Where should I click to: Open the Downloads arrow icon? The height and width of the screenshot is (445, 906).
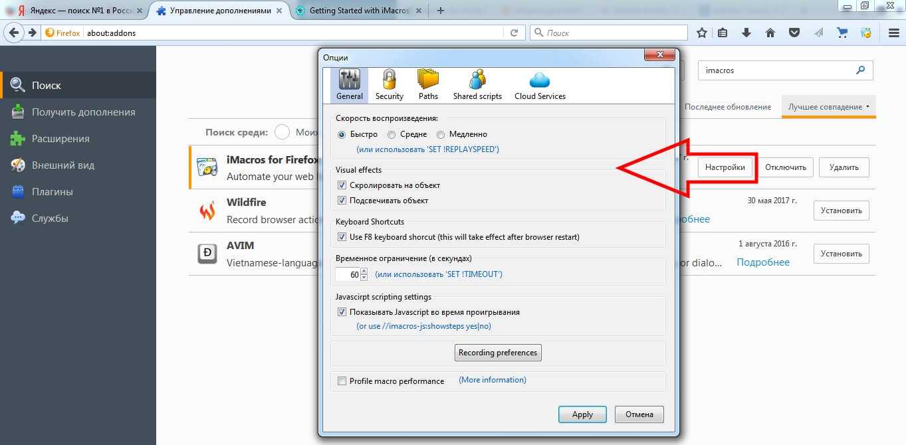click(x=746, y=33)
